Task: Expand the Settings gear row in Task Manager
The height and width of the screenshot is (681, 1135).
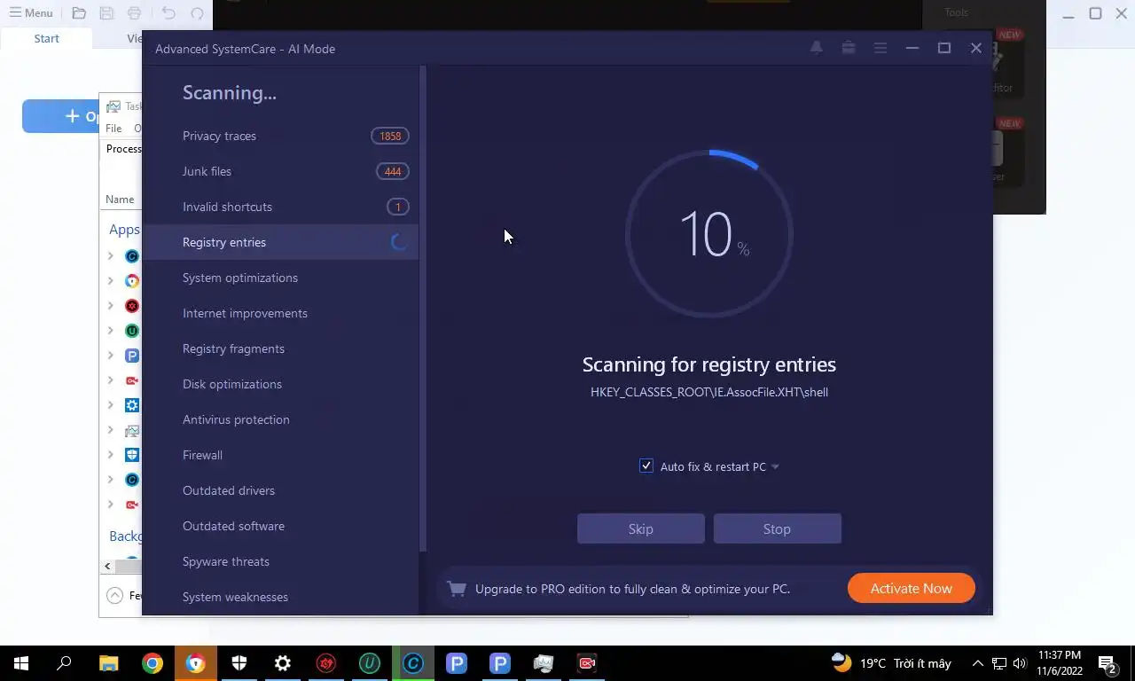Action: 111,405
